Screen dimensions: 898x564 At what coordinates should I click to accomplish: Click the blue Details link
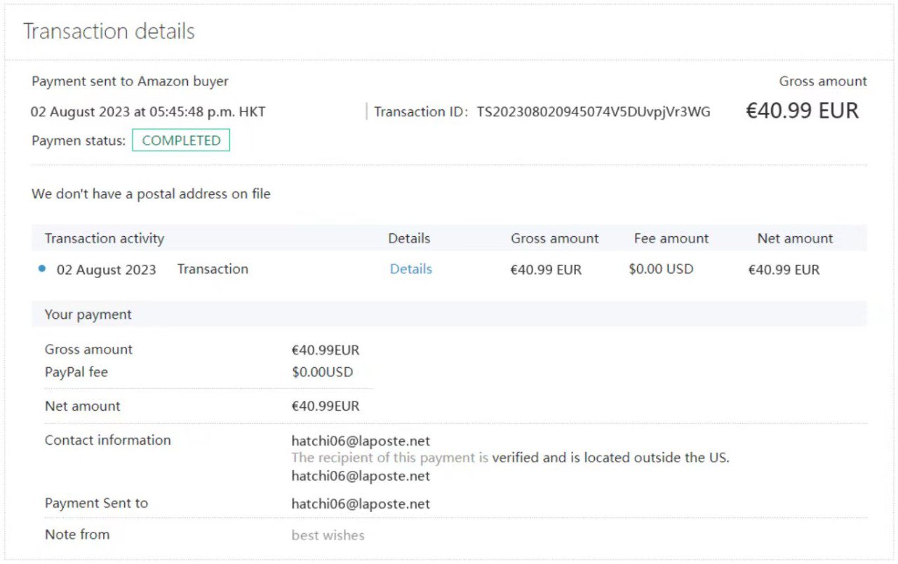[410, 269]
